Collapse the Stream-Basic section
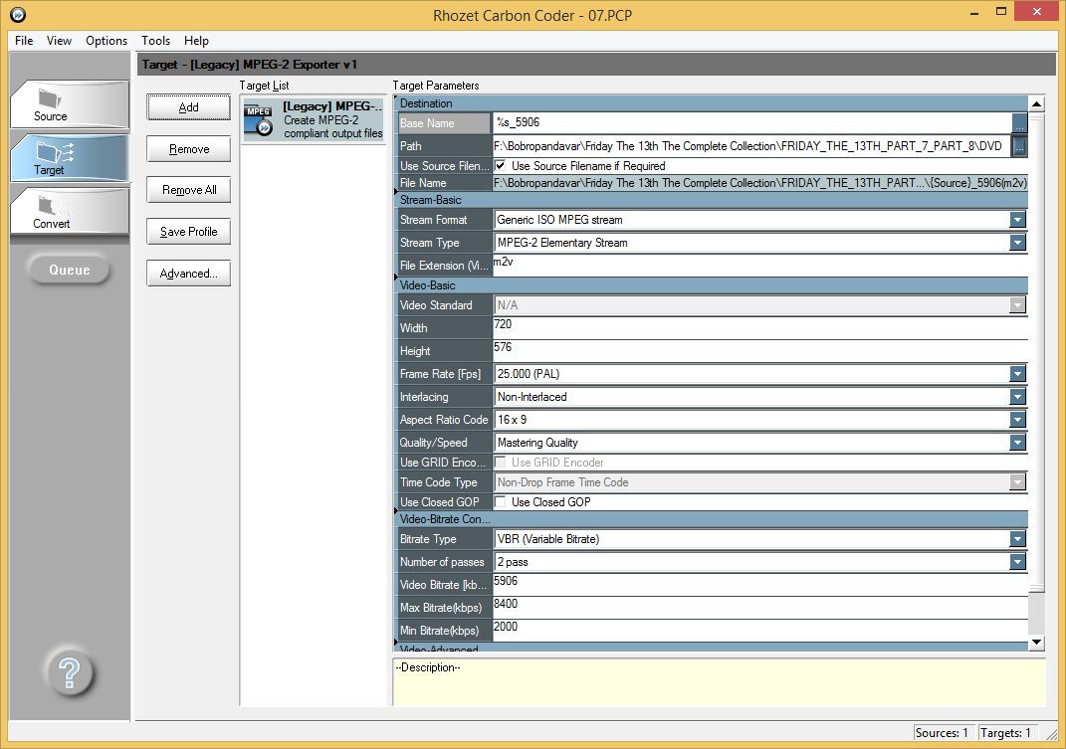 coord(711,200)
